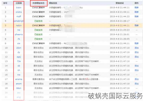Screen dimensions: 143x101
Task: Click 刷新 in the netcn row
Action: pyautogui.click(x=137, y=26)
